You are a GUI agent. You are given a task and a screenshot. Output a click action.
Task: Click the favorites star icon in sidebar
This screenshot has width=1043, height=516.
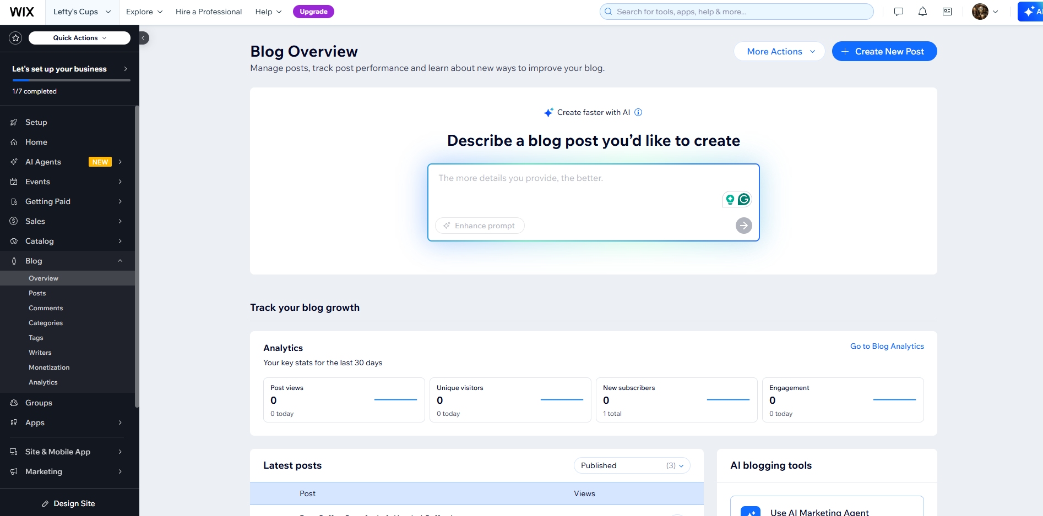pyautogui.click(x=15, y=38)
